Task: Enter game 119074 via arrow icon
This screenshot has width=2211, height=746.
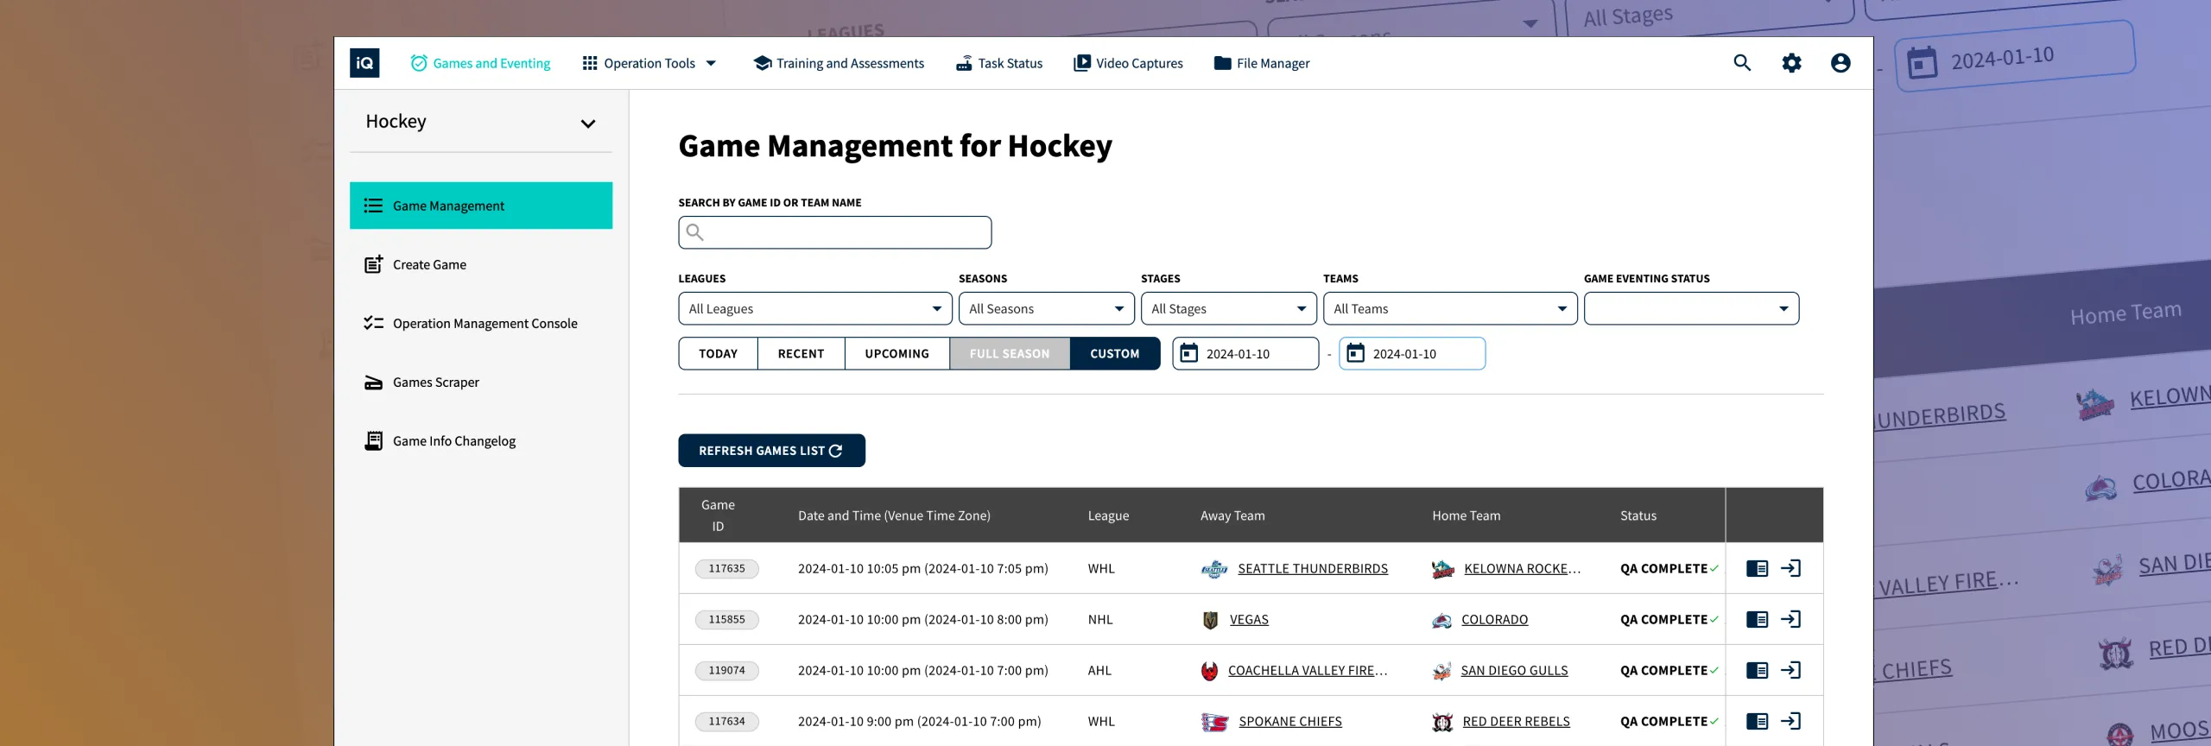Action: (x=1790, y=670)
